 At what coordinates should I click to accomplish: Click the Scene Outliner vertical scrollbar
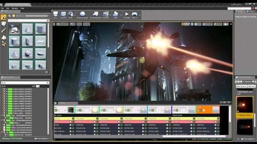click(x=48, y=111)
